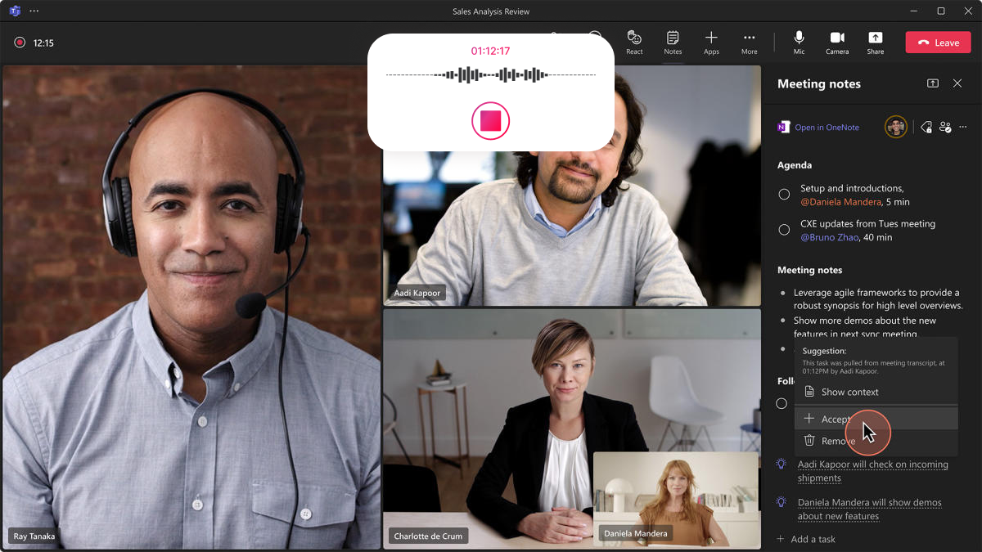Mute the Mic
The image size is (982, 552).
[799, 42]
